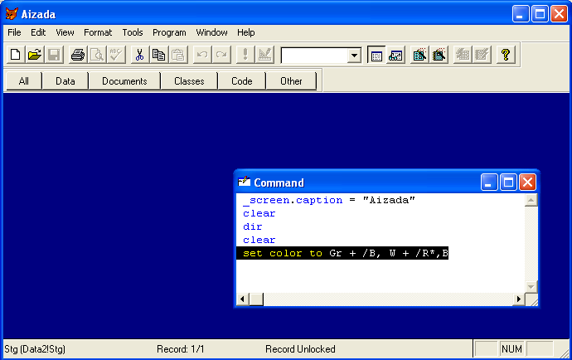Viewport: 572px width, 360px height.
Task: Launch the Form wizard toolbar icon
Action: (419, 55)
